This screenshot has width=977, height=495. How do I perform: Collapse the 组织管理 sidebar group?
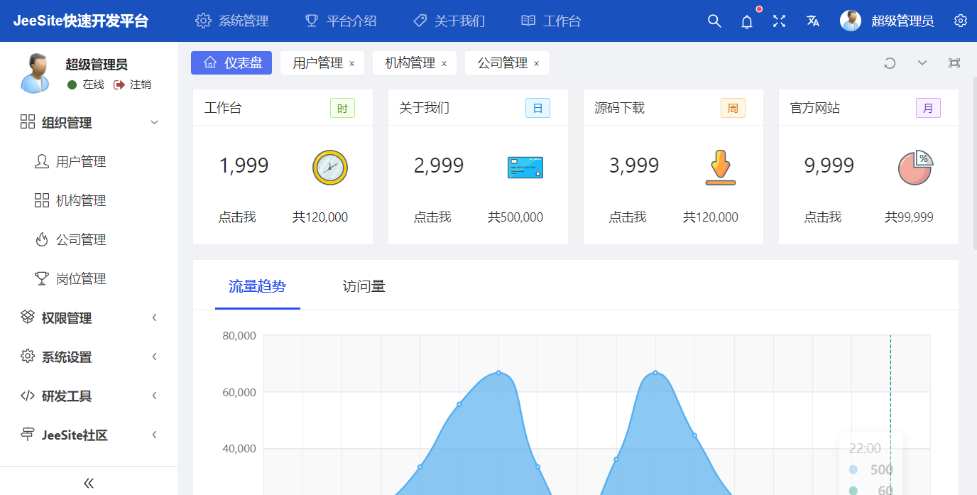point(89,123)
